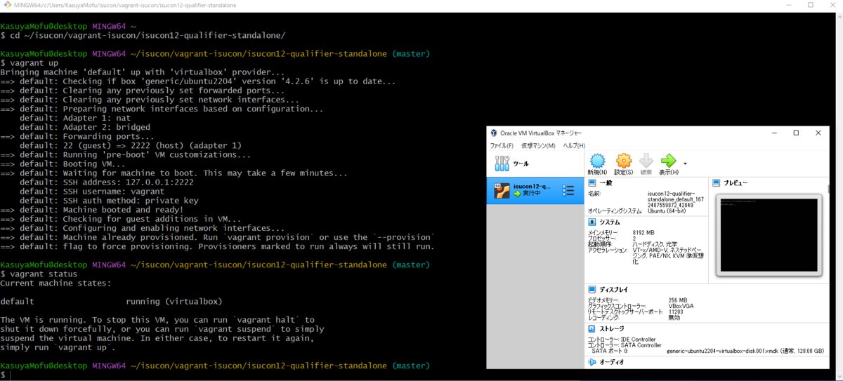Click the Show (表示) green arrow icon

(x=668, y=161)
